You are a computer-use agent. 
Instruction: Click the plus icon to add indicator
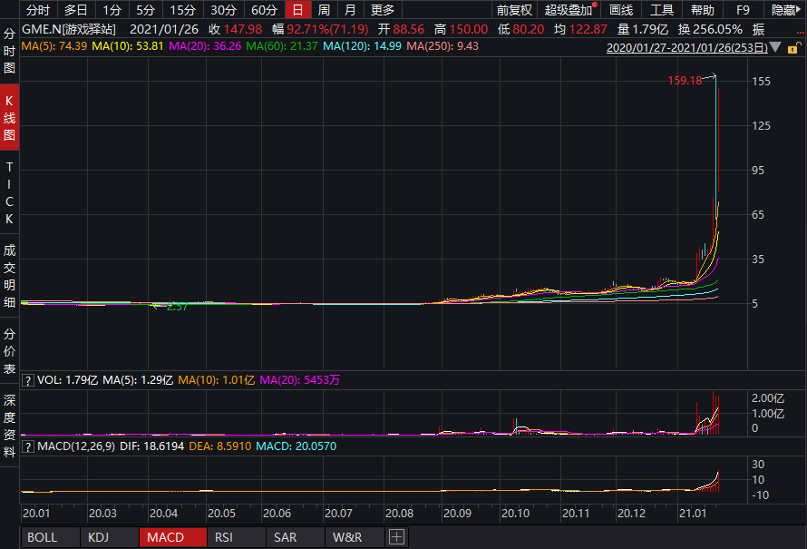point(396,537)
